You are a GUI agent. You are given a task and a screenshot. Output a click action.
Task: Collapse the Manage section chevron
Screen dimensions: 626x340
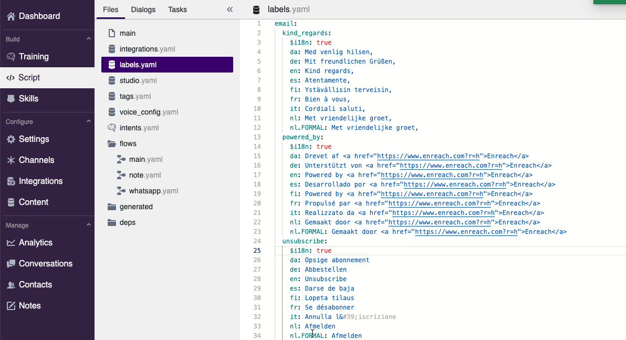pos(88,225)
